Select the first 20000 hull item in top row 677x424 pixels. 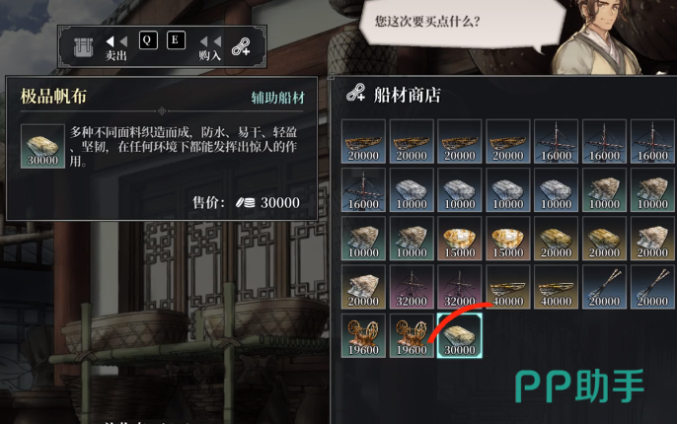[363, 141]
